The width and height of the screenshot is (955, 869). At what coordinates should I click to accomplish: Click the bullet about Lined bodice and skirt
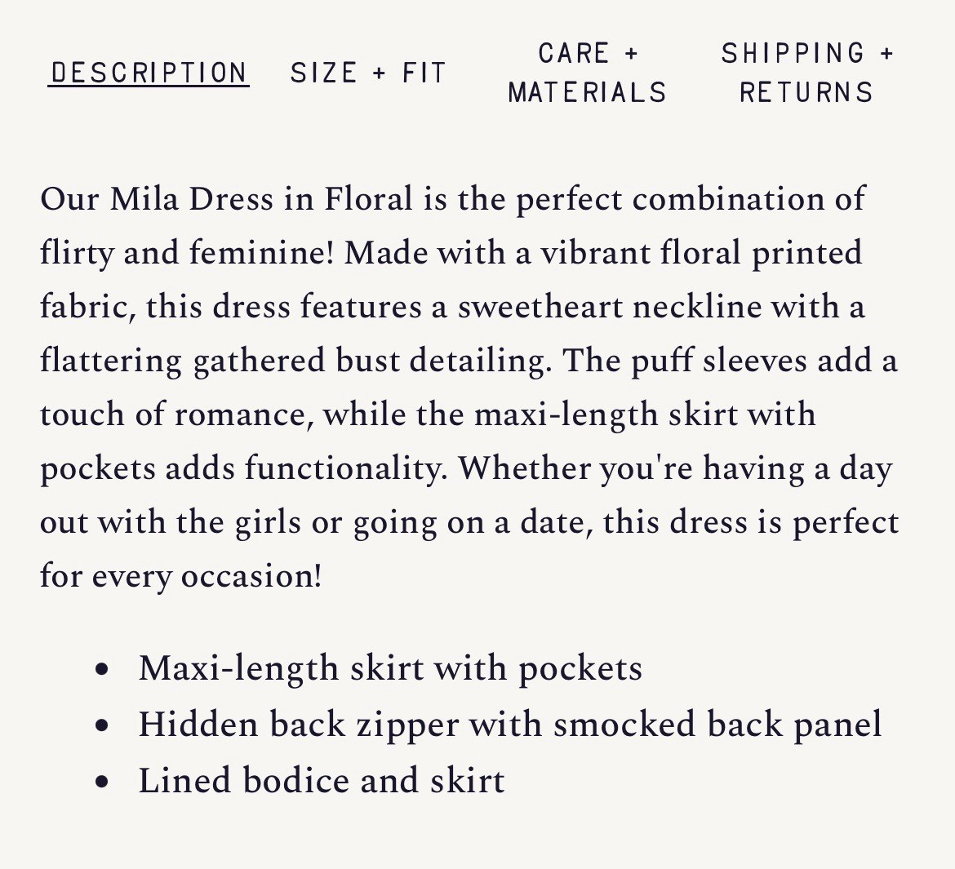(322, 780)
